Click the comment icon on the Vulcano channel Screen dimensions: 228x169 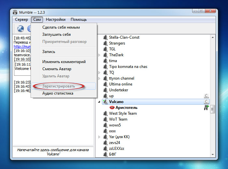[x=206, y=101]
